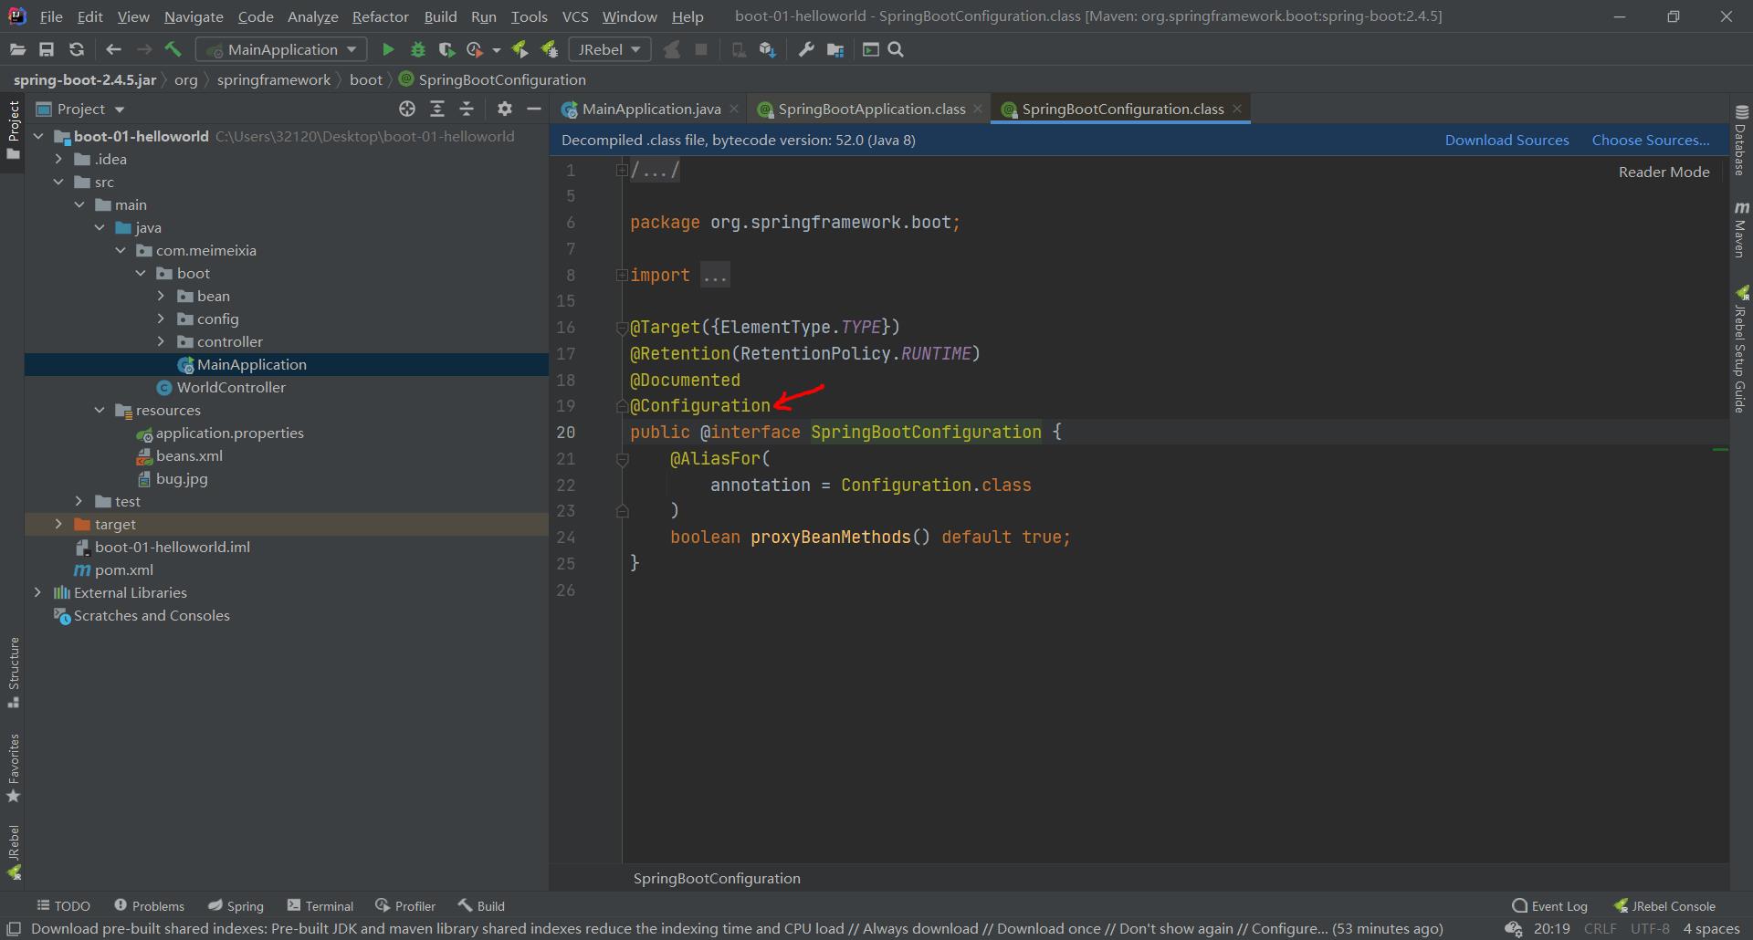Click CRLF line separator in status bar
Screen dimensions: 1753x940
[1600, 929]
